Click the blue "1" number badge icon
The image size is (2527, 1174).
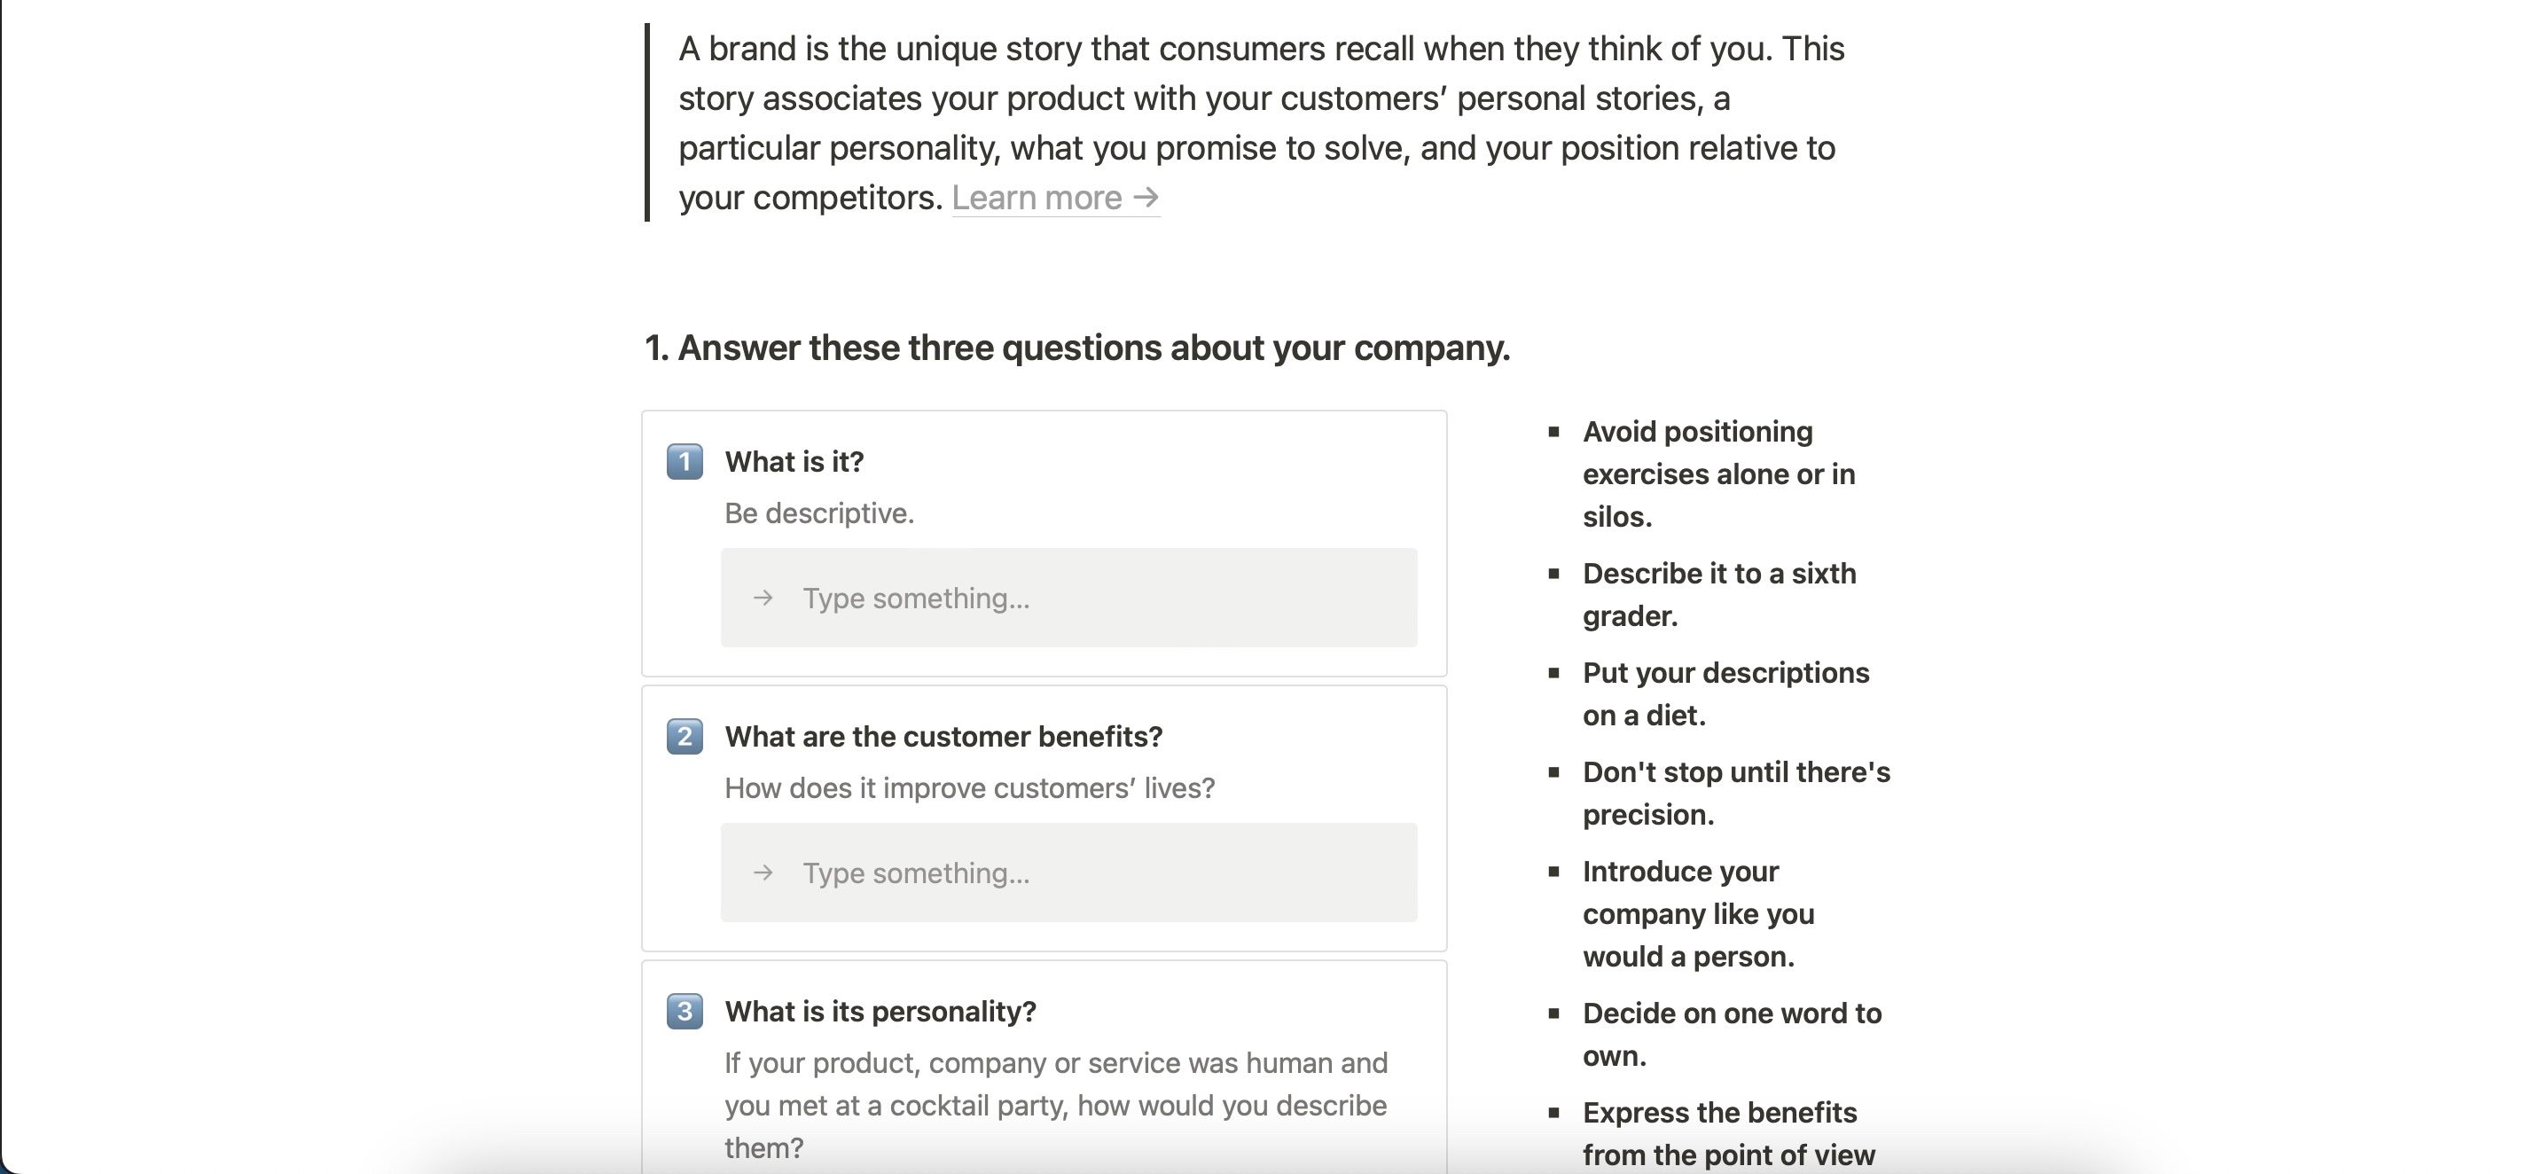pyautogui.click(x=685, y=461)
